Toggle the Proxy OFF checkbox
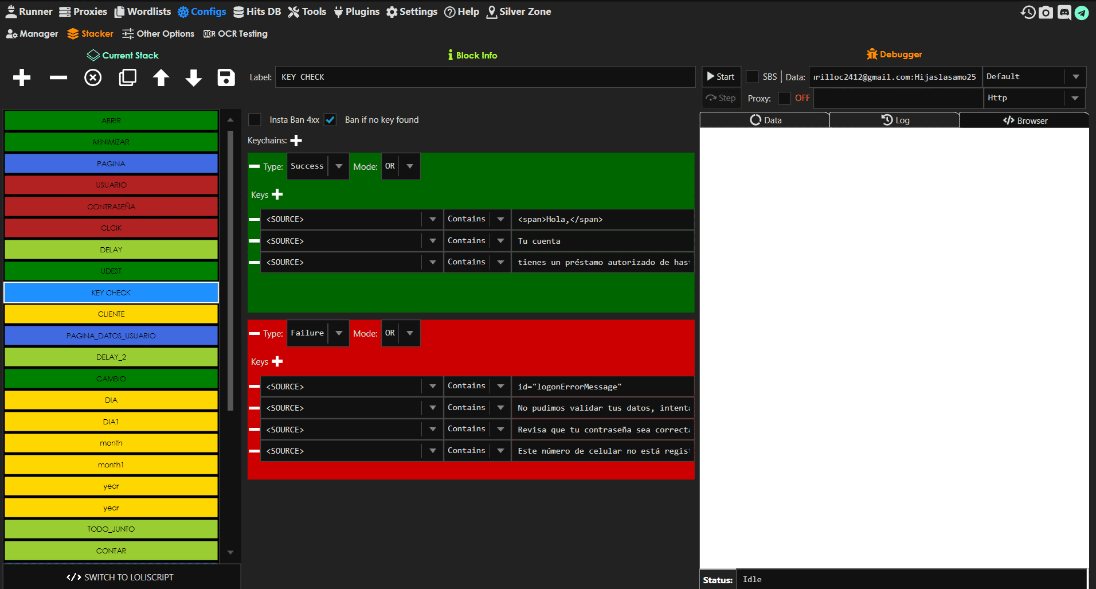Screen dimensions: 1096x589 tap(784, 98)
